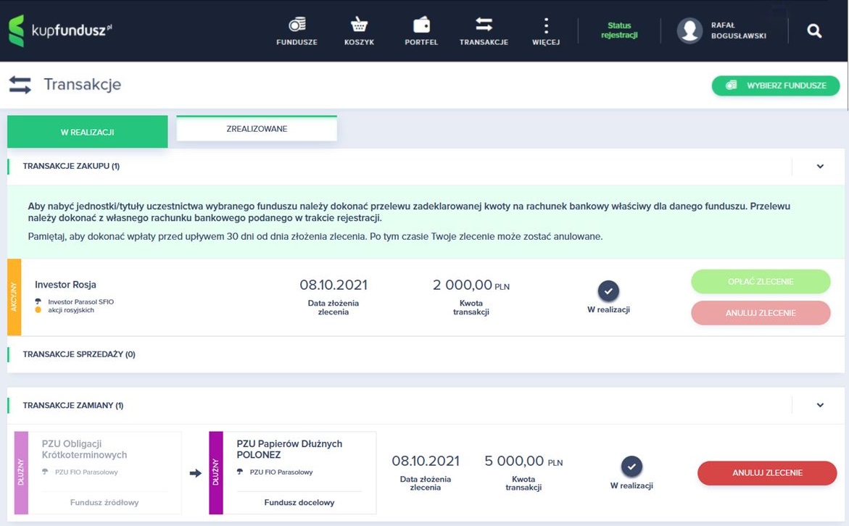Click the umbrella icon next to Investor Parasol SFIO
The image size is (849, 526).
coord(38,301)
